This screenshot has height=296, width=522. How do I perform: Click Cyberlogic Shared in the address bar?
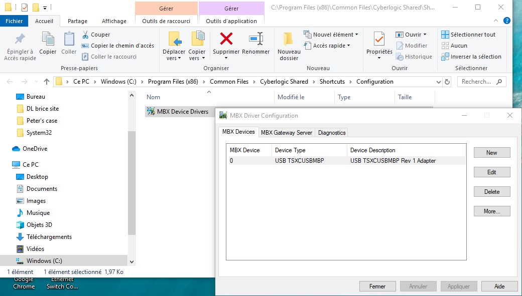click(x=284, y=82)
